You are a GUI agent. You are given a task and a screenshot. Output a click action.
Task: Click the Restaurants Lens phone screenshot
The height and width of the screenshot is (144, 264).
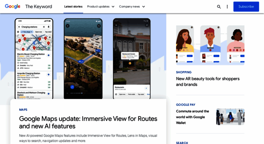(132, 59)
